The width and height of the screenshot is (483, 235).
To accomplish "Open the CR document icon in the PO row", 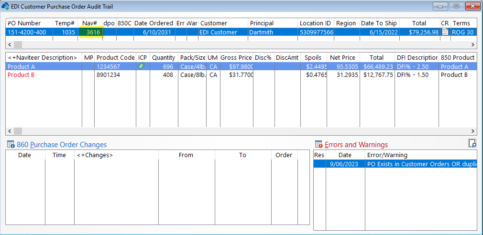I will 445,32.
